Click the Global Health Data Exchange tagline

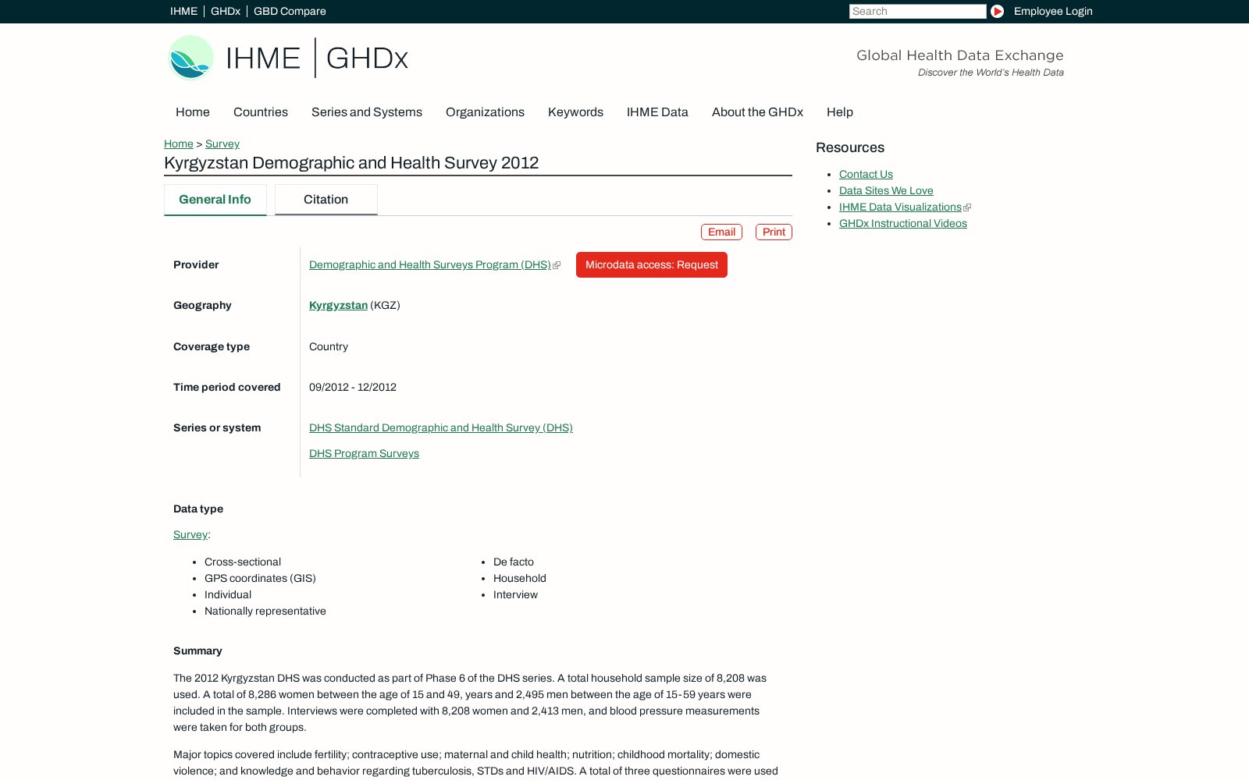(960, 55)
